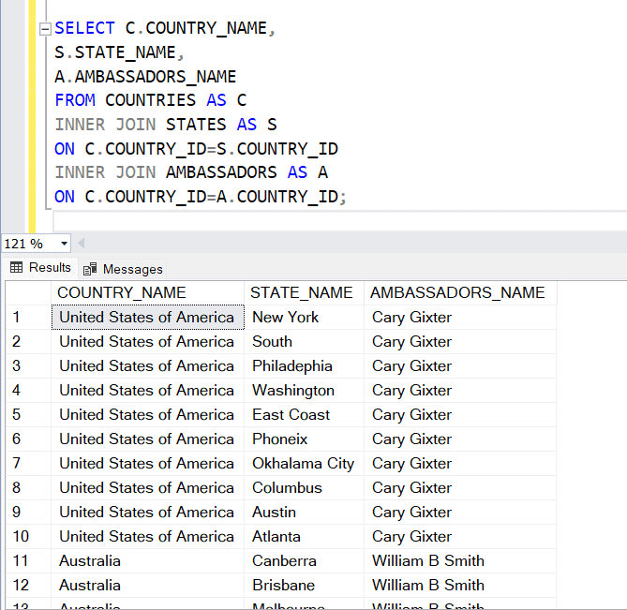Select the COUNTRY_NAME column header
Image resolution: width=627 pixels, height=610 pixels.
[147, 293]
